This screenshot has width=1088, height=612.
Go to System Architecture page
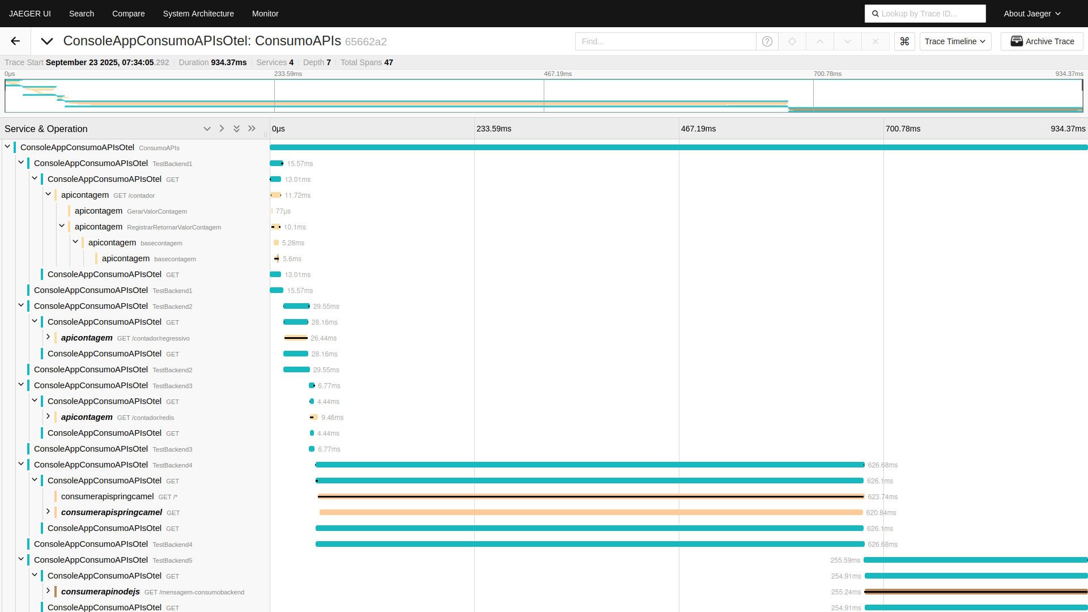click(x=198, y=14)
